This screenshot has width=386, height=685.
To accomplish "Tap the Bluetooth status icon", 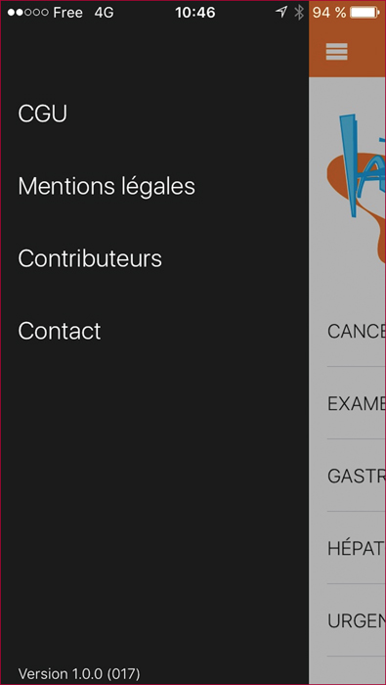I will coord(299,13).
